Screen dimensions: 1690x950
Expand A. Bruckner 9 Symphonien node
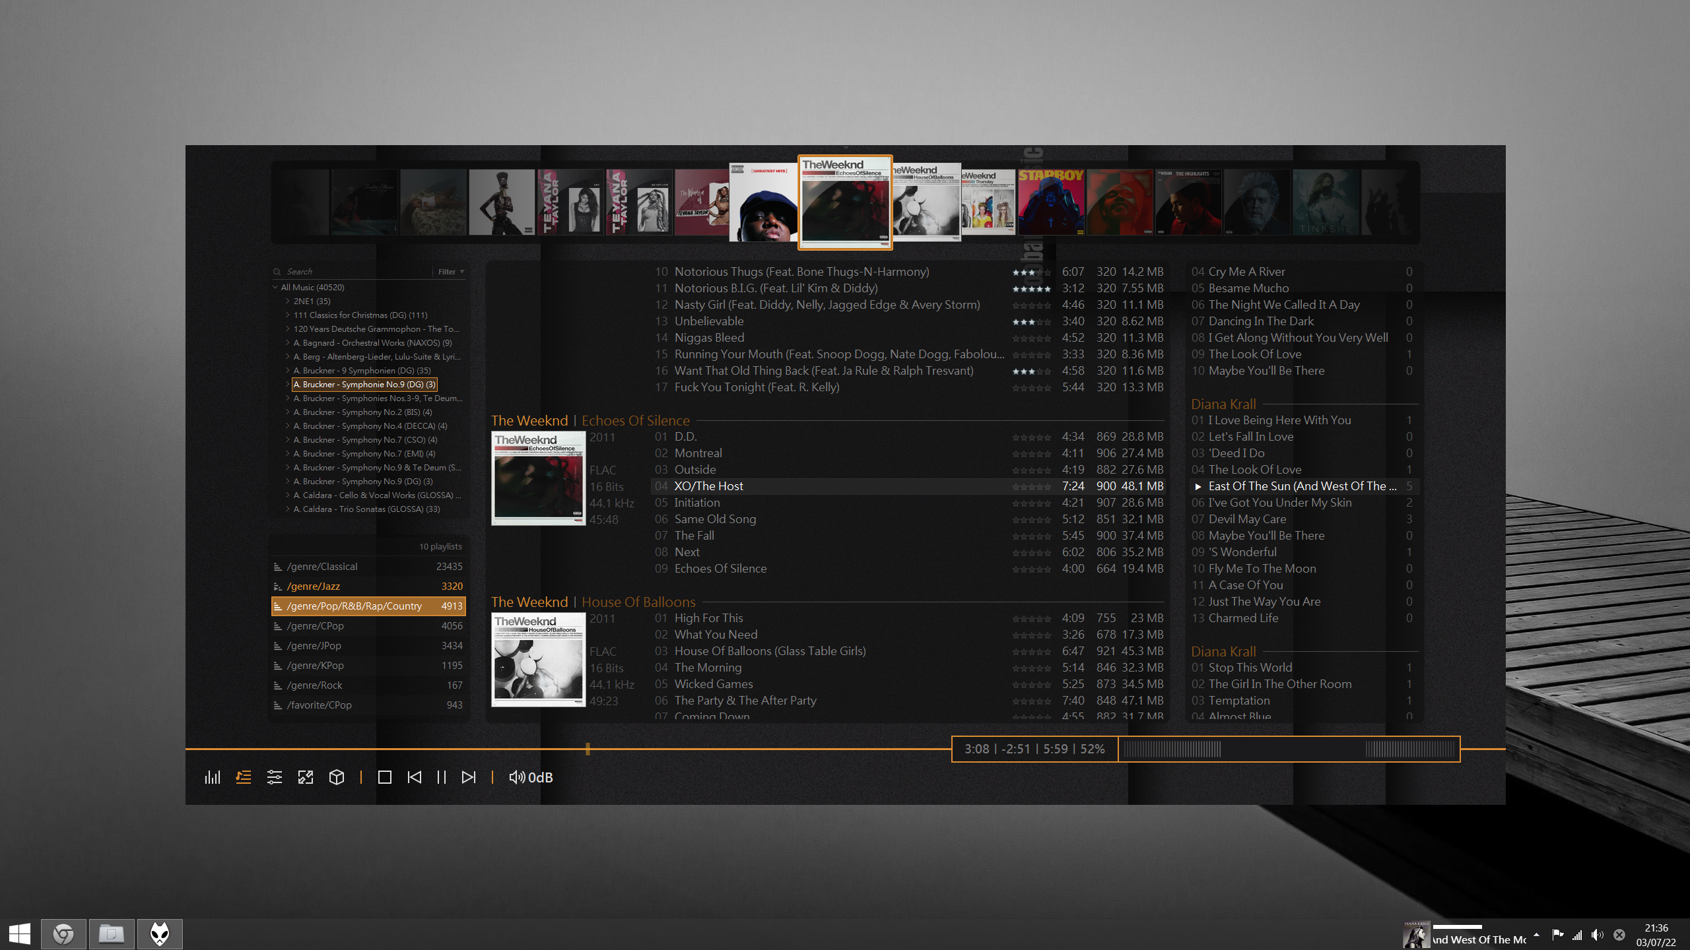pyautogui.click(x=288, y=370)
